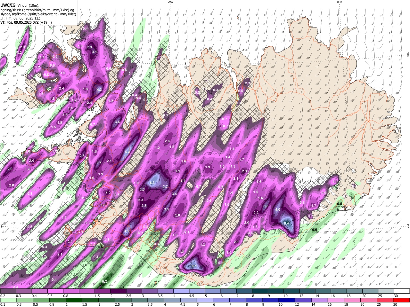Click the valid time line 'VT: Fös. 09.05.2025 07Z'
Image resolution: width=410 pixels, height=307 pixels.
point(26,22)
